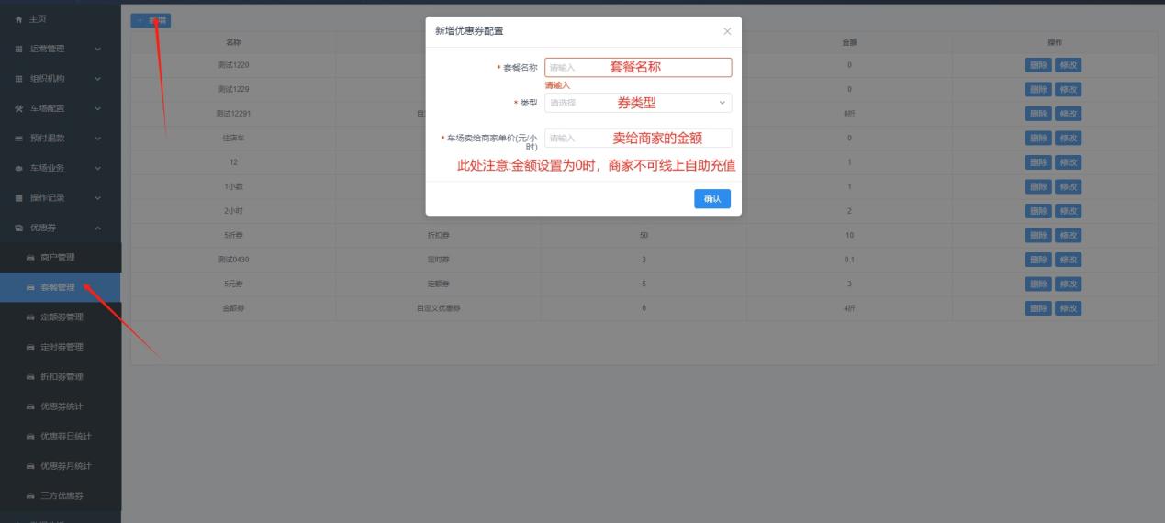Click the home icon beside 主页
Screen dimensions: 1165x523
click(x=18, y=19)
